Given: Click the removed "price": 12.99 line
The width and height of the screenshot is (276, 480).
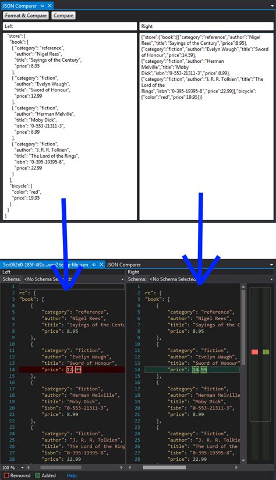Looking at the screenshot, I should click(x=72, y=369).
